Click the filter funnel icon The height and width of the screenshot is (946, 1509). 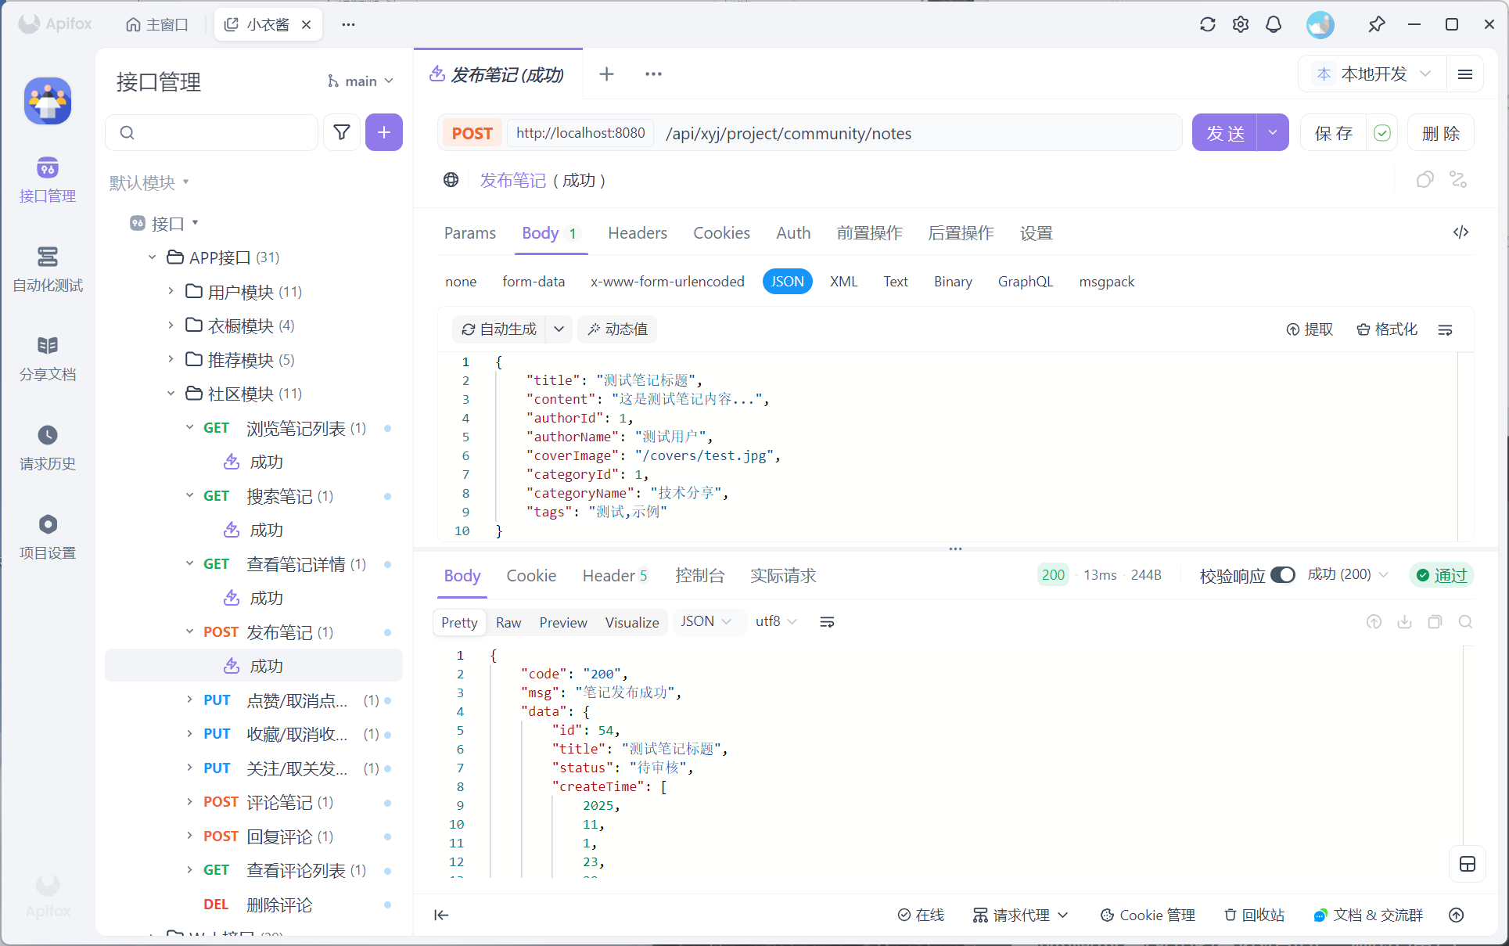click(342, 132)
